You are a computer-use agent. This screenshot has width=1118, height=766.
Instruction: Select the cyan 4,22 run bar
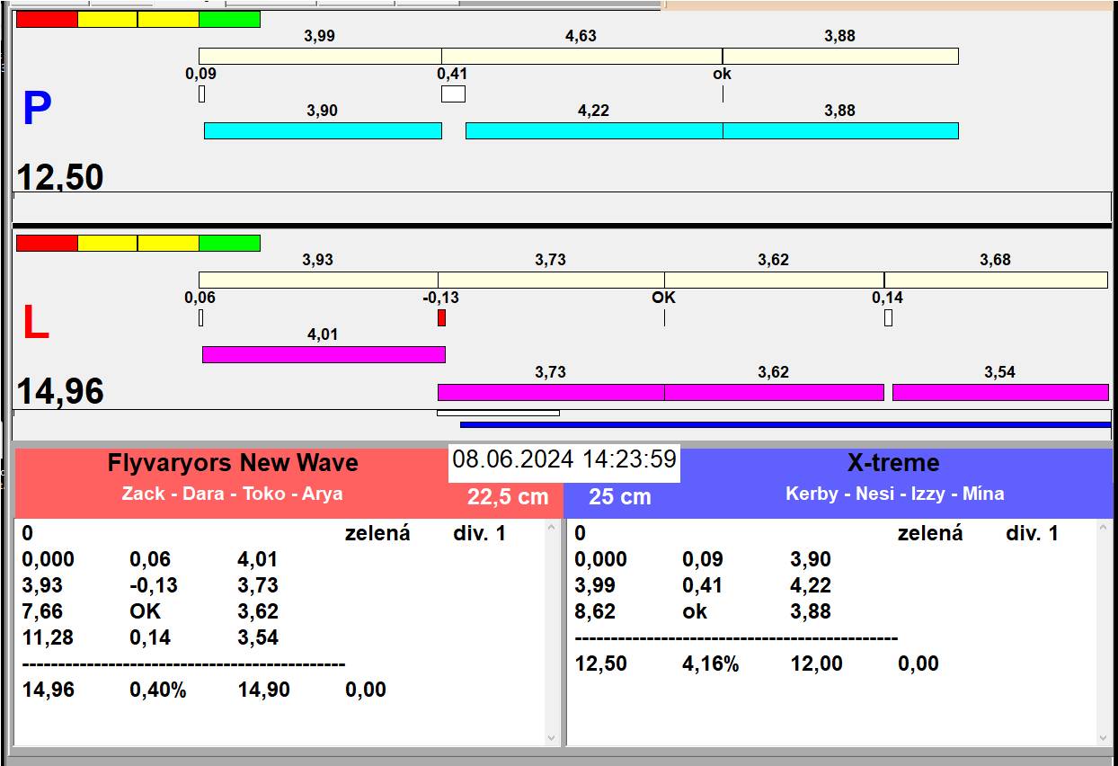(593, 130)
